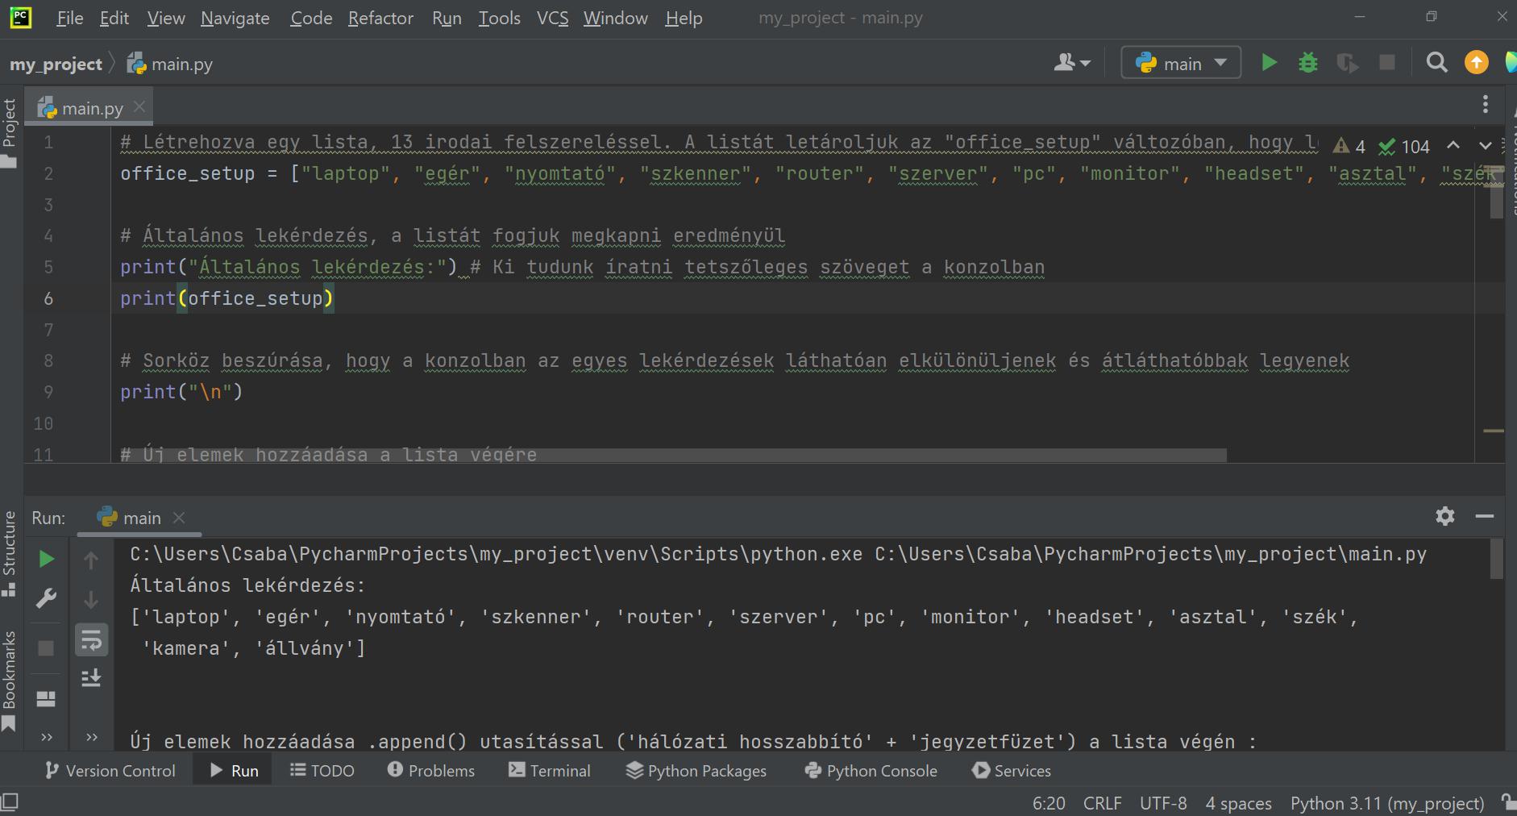Open the editor tab overflow menu

pyautogui.click(x=1485, y=105)
